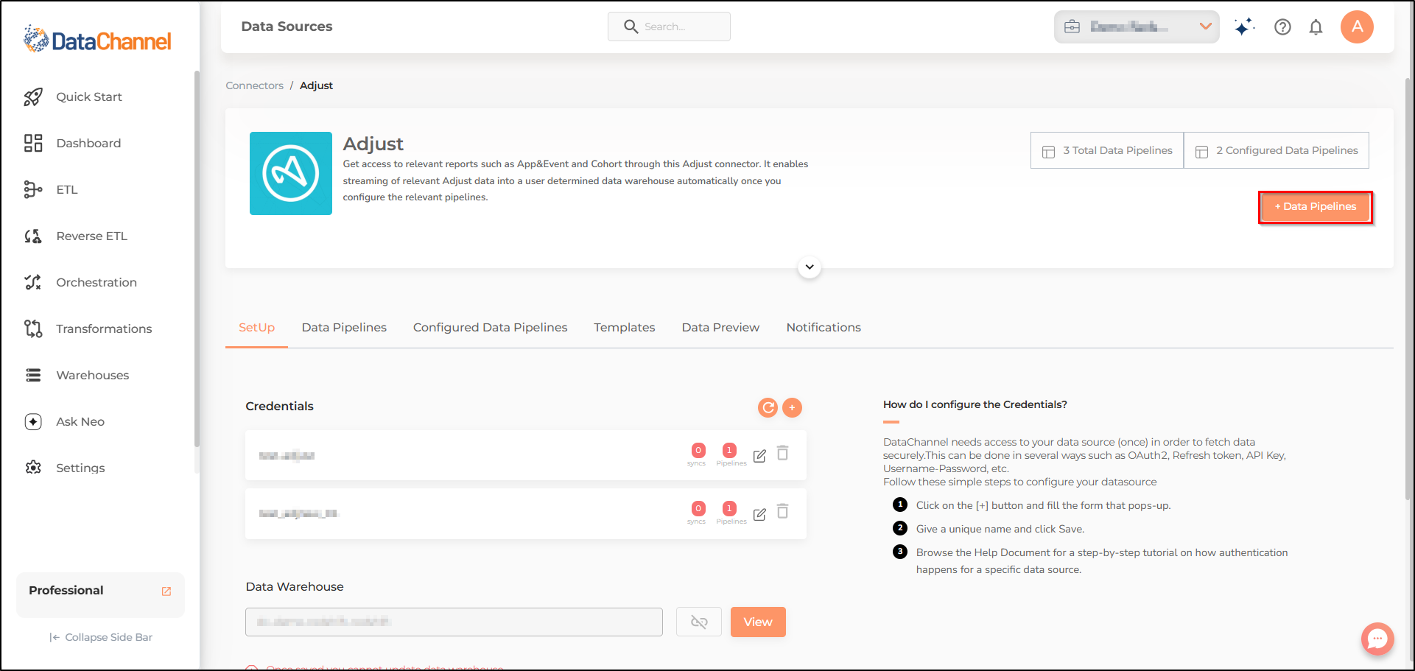Viewport: 1415px width, 671px height.
Task: Click 2 Configured Data Pipelines button
Action: (1277, 150)
